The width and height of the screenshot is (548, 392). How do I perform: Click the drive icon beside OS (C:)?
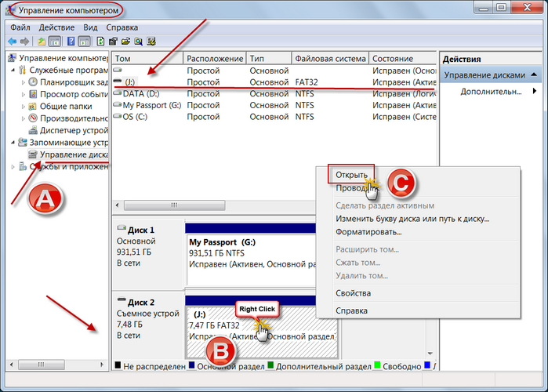click(118, 116)
